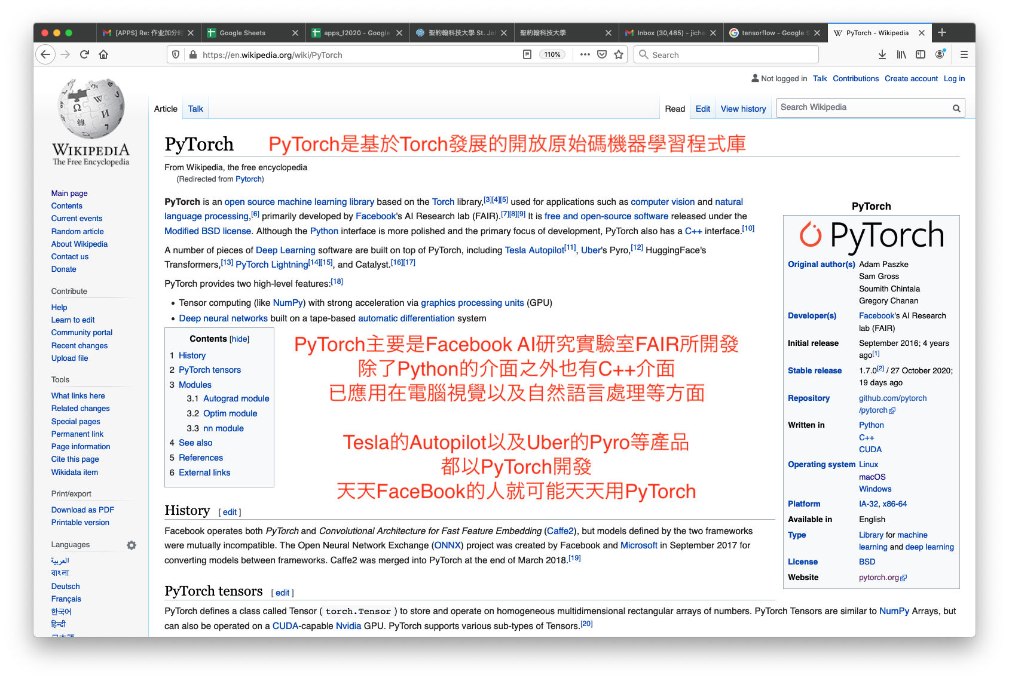Go to Wikipedia Main page
Viewport: 1009px width, 681px height.
coord(69,193)
